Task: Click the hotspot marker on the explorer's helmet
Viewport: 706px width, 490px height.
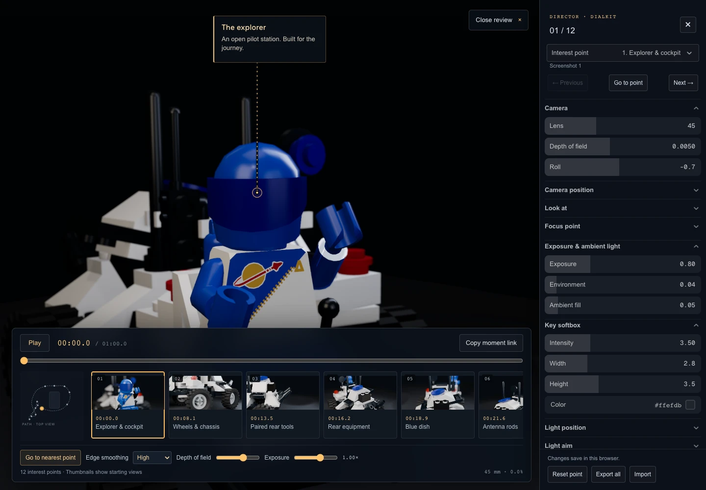Action: click(257, 193)
